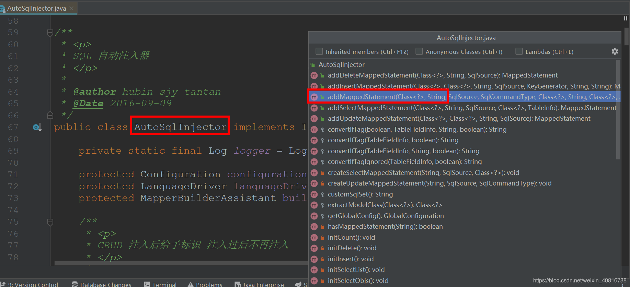
Task: Click private lock icon beside createSelectMappedStatement
Action: (322, 173)
